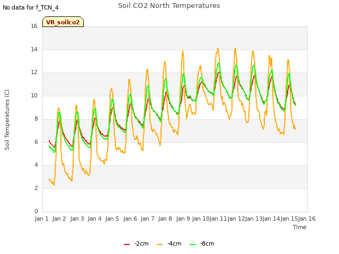This screenshot has height=254, width=339.
Task: Click the y-axis value 14
Action: (x=34, y=49)
